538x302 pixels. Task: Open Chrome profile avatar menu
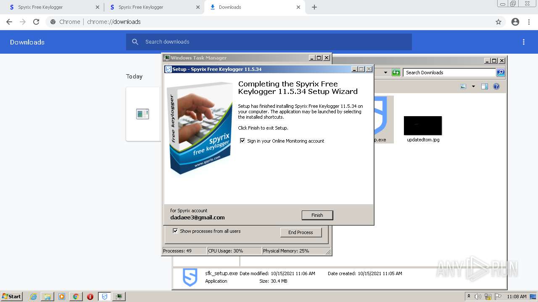pyautogui.click(x=515, y=22)
